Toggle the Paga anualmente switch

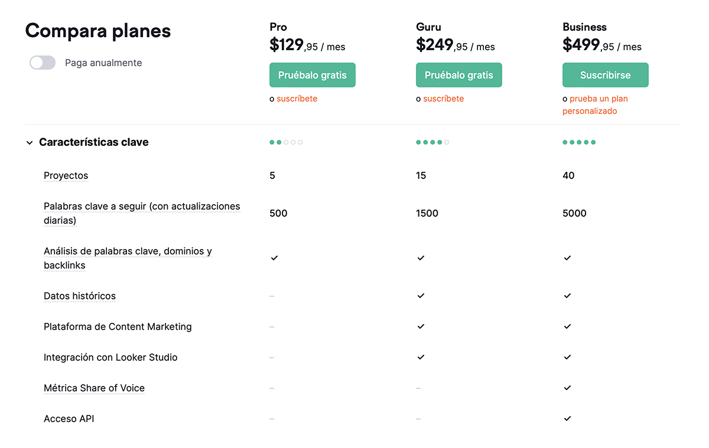43,63
